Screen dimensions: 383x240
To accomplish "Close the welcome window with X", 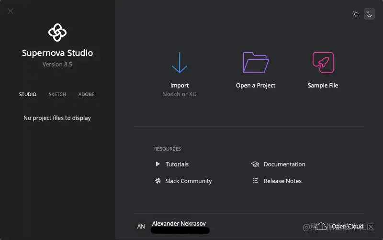I will [11, 11].
